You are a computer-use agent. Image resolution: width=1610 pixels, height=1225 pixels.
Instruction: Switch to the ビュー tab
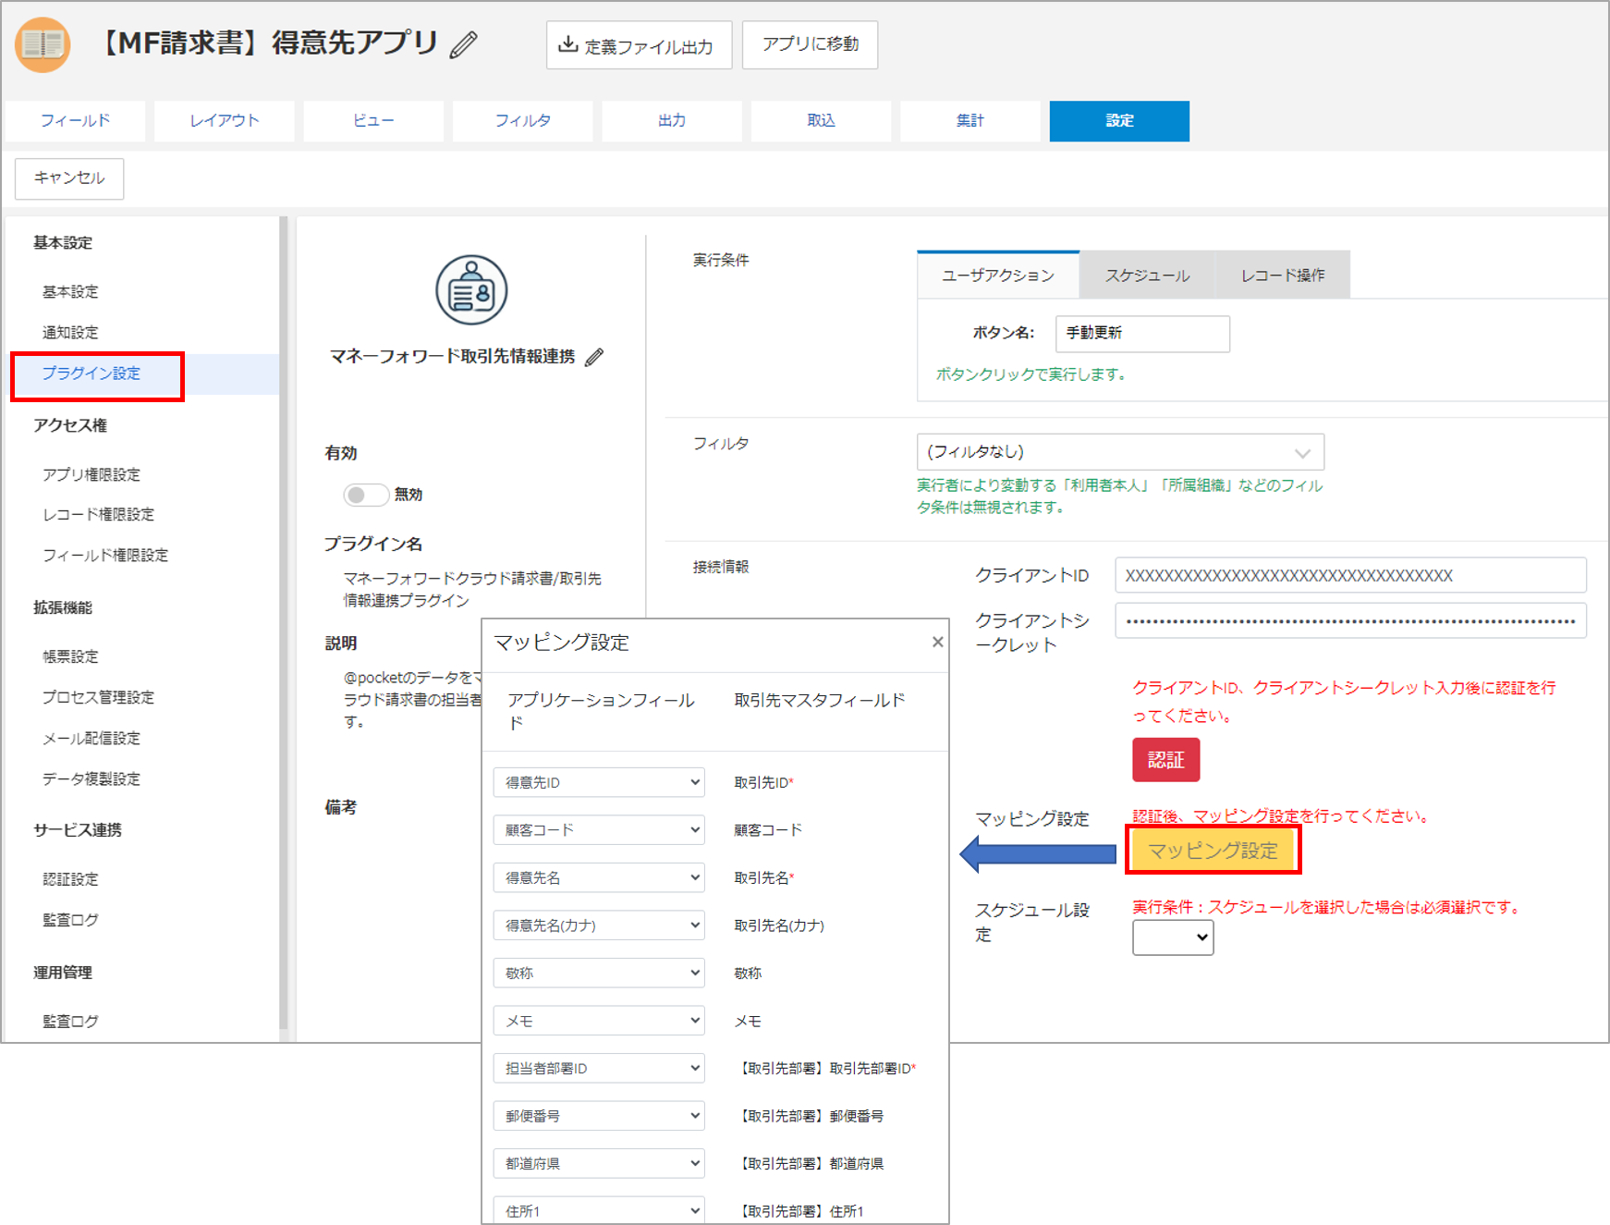[373, 121]
